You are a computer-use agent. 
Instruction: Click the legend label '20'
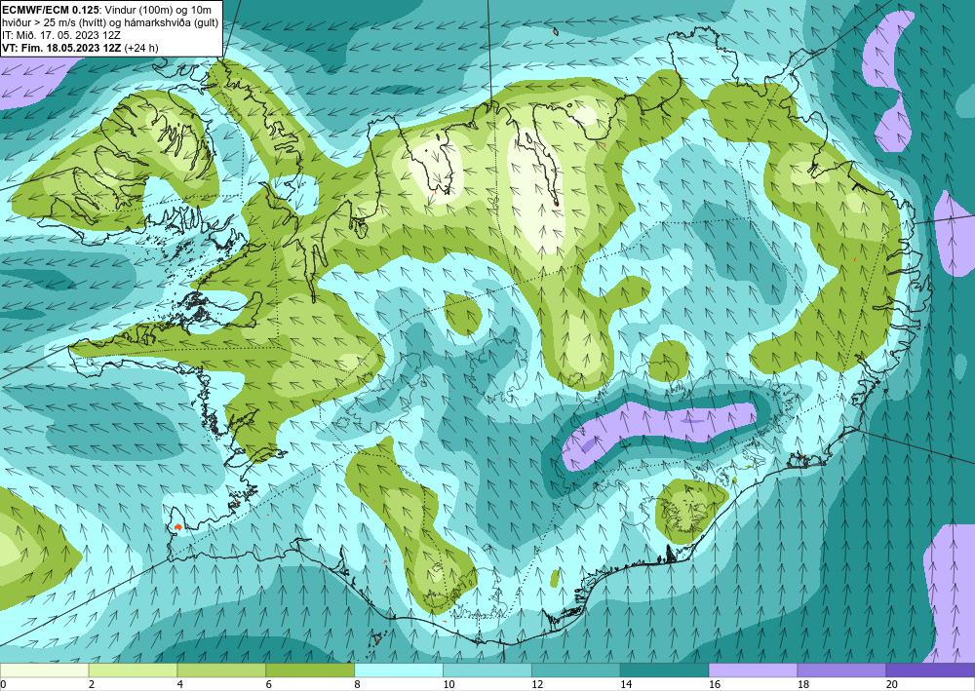892,684
